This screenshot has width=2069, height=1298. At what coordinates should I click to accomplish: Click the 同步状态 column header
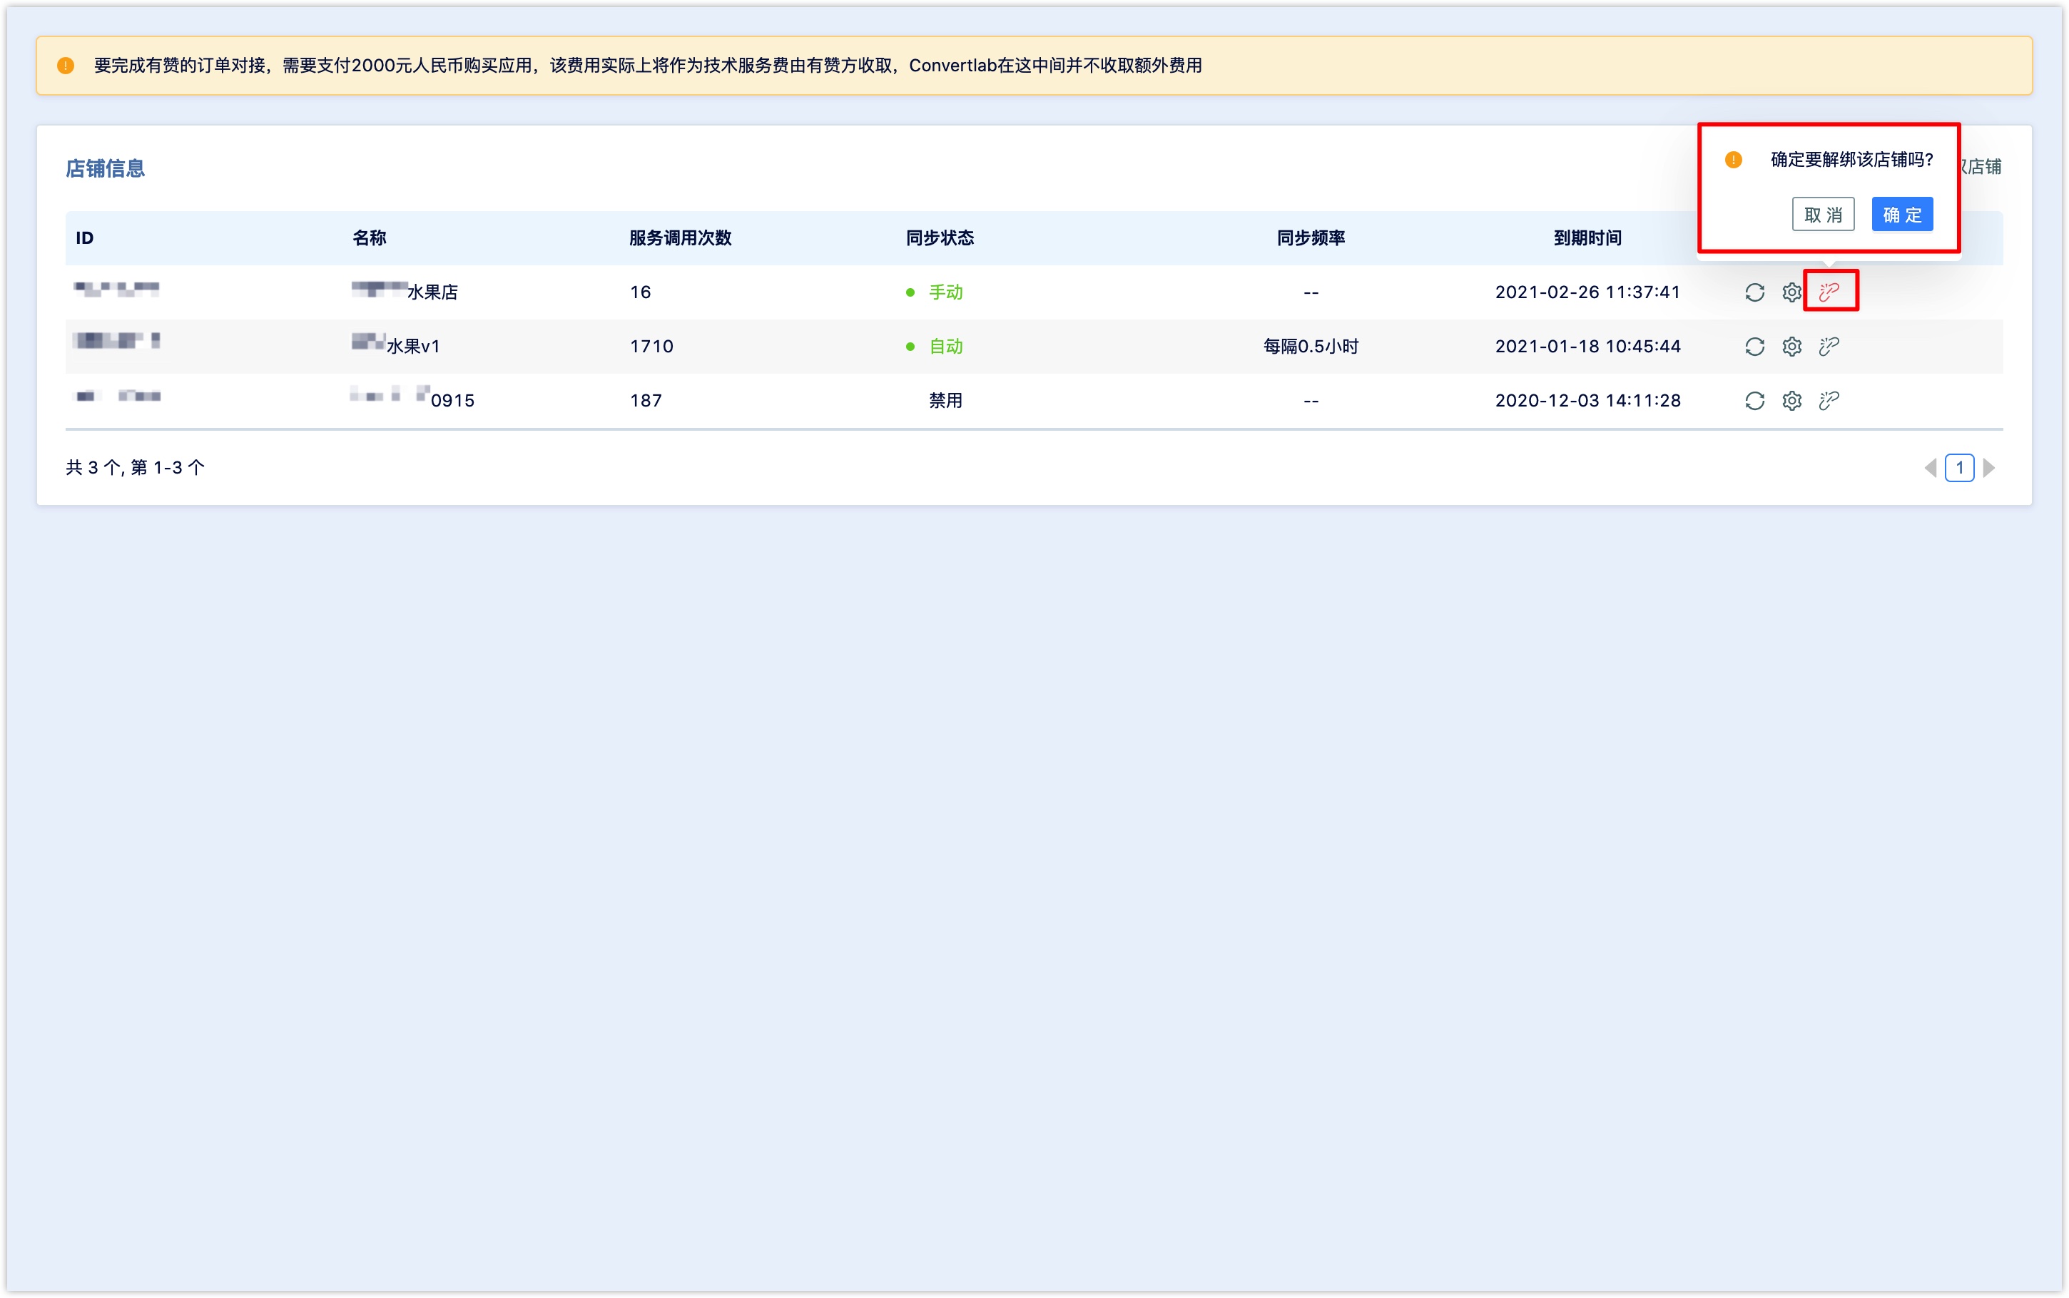pos(939,239)
